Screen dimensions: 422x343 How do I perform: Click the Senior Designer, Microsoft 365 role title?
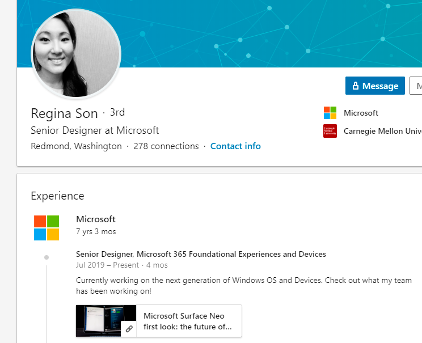201,254
